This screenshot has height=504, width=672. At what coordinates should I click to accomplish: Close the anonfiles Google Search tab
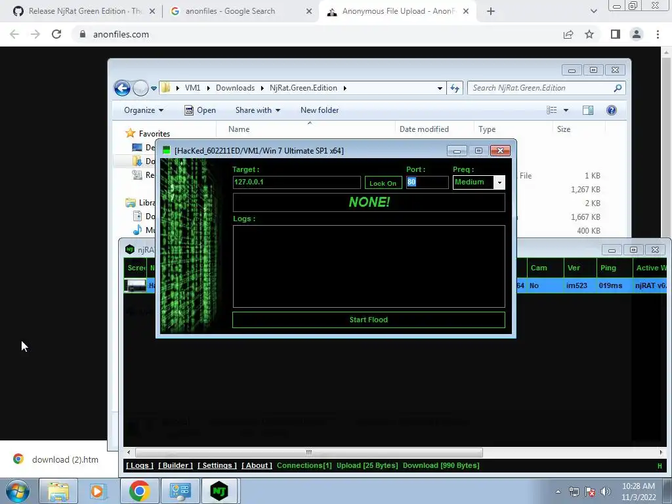coord(309,11)
